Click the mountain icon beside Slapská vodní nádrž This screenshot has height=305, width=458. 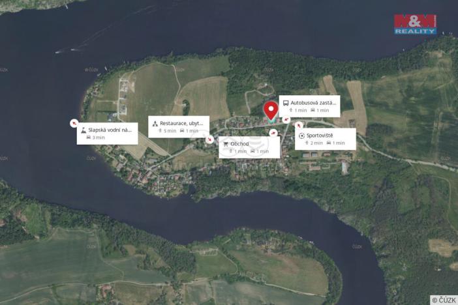[84, 130]
